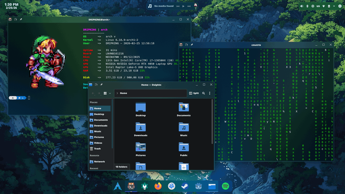Screen dimensions: 345x194
Task: Toggle Split view in Dolphin
Action: pyautogui.click(x=194, y=93)
